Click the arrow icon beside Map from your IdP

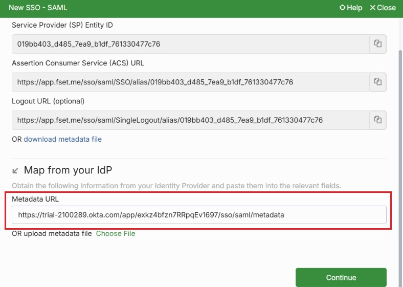tap(15, 170)
